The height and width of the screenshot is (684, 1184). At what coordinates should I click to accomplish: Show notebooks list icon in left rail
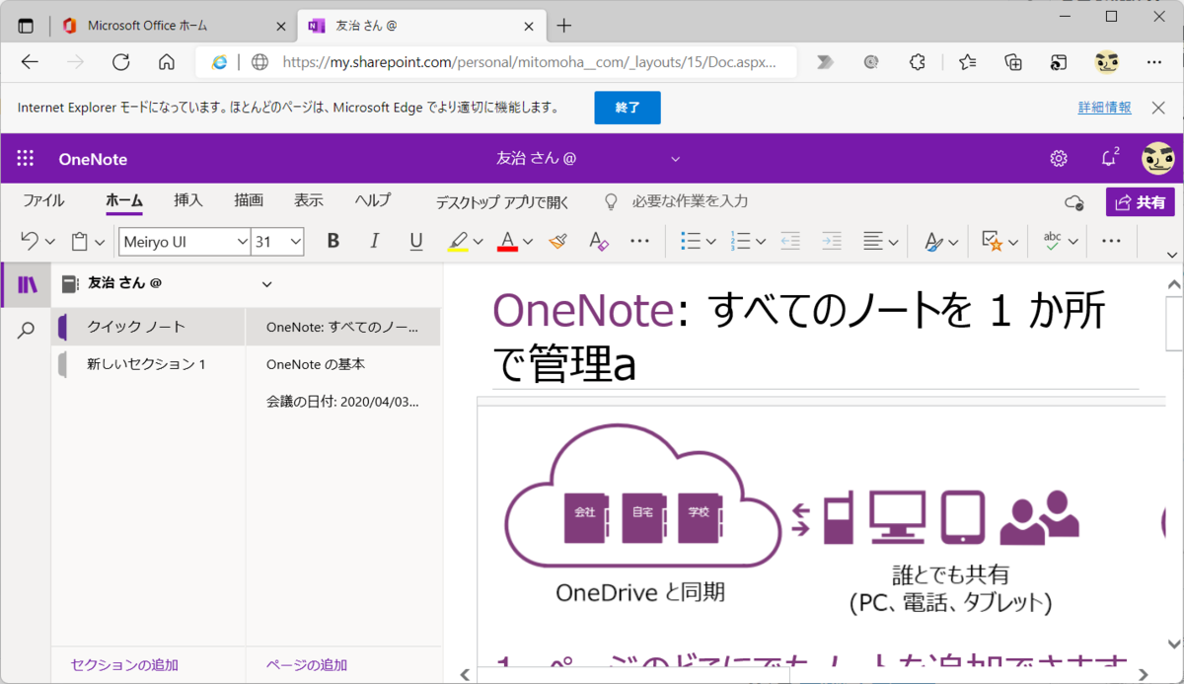(x=27, y=285)
